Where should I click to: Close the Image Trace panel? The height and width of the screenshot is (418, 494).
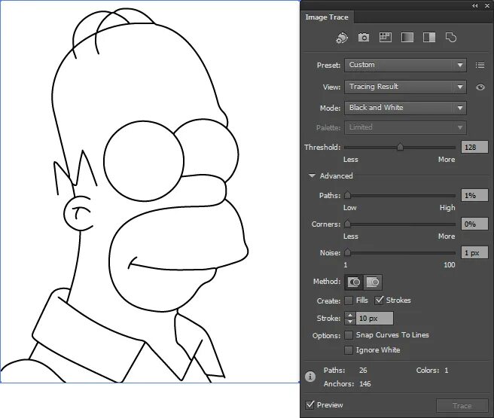[487, 6]
